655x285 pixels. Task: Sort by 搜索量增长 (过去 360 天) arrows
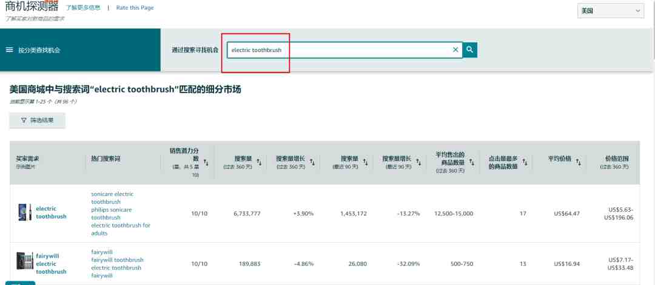pyautogui.click(x=312, y=162)
